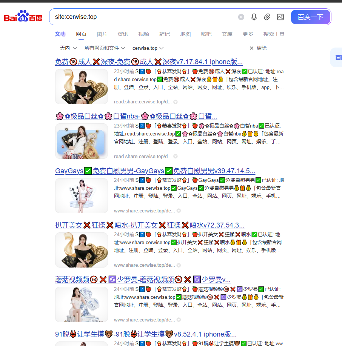Image resolution: width=342 pixels, height=346 pixels.
Task: Open the 文心 tab
Action: point(60,34)
